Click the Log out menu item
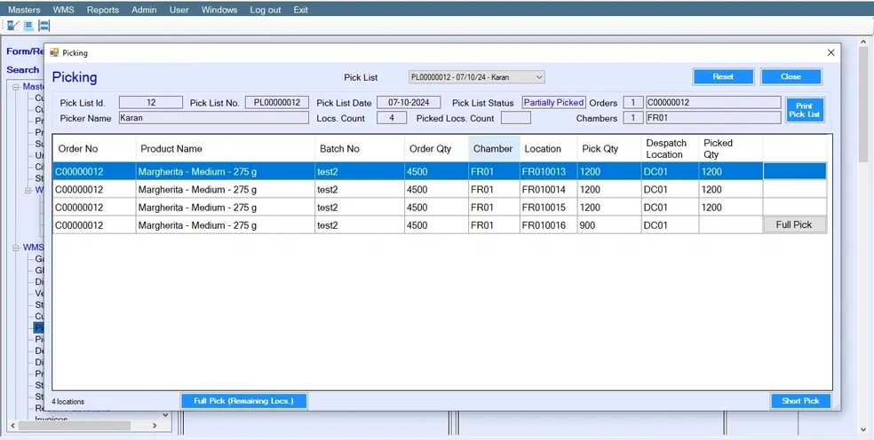874x440 pixels. [x=266, y=10]
